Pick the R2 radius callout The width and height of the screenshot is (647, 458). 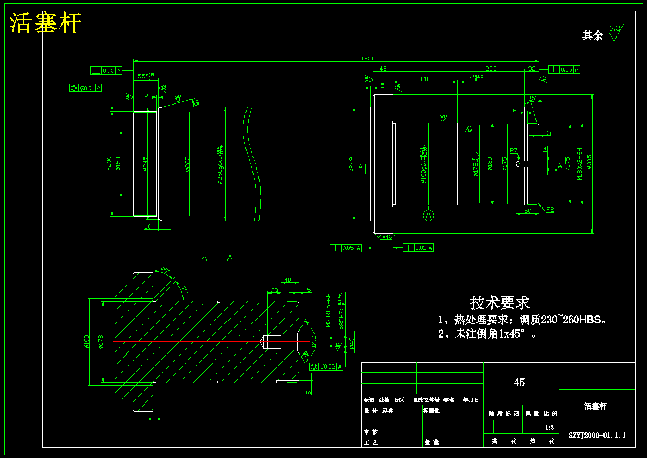(x=550, y=210)
